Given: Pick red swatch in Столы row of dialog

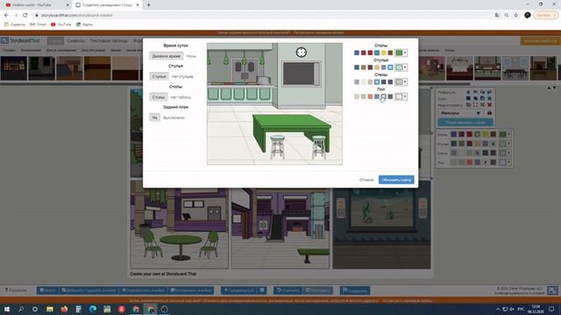Looking at the screenshot, I should [x=370, y=52].
